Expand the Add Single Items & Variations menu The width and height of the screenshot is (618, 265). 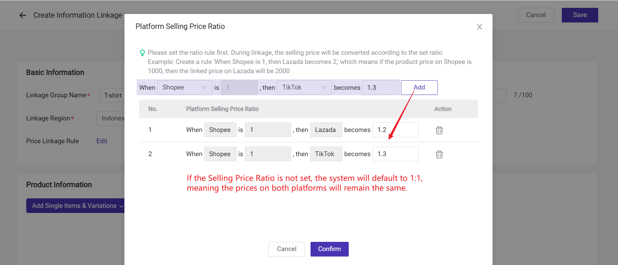point(75,206)
